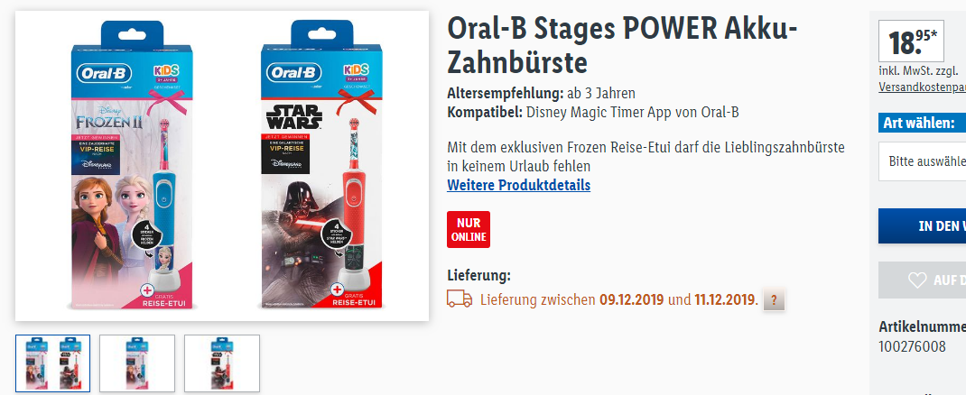Click the product title Oral-B Stages POWER

coord(622,44)
